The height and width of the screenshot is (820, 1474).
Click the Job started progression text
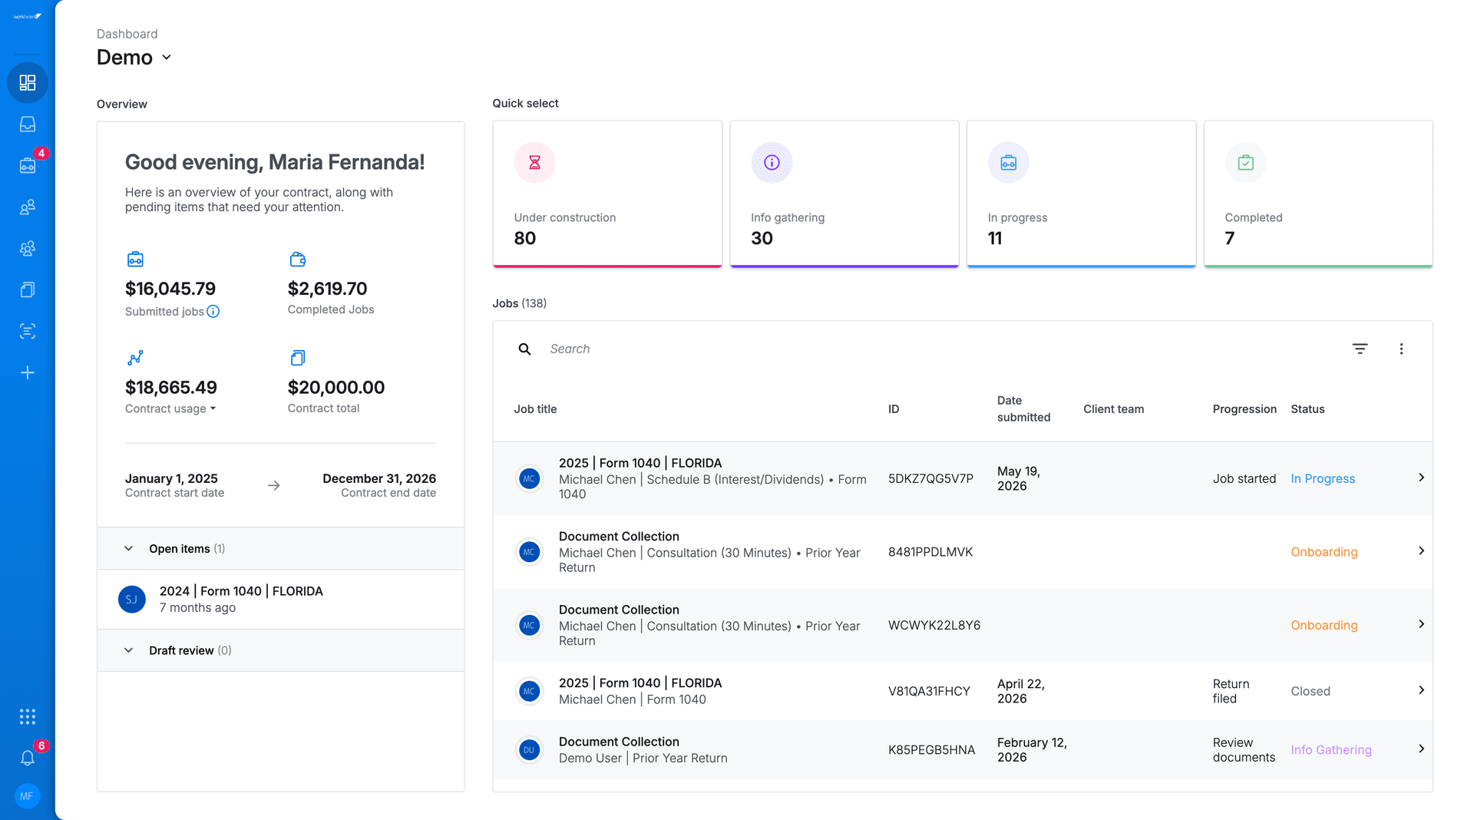[1244, 479]
